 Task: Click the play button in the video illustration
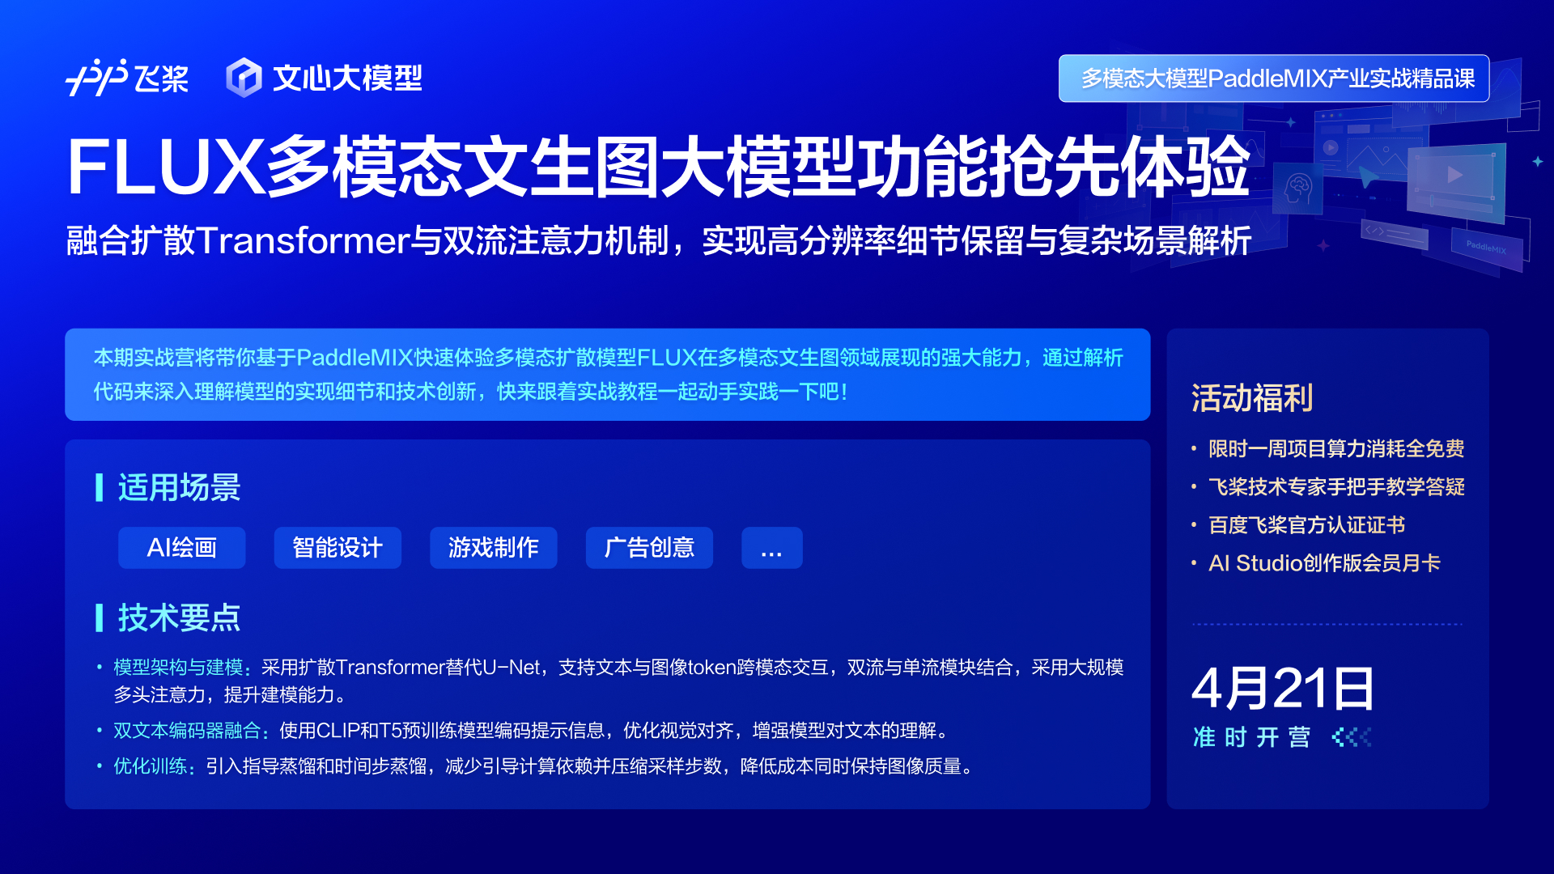click(x=1454, y=175)
